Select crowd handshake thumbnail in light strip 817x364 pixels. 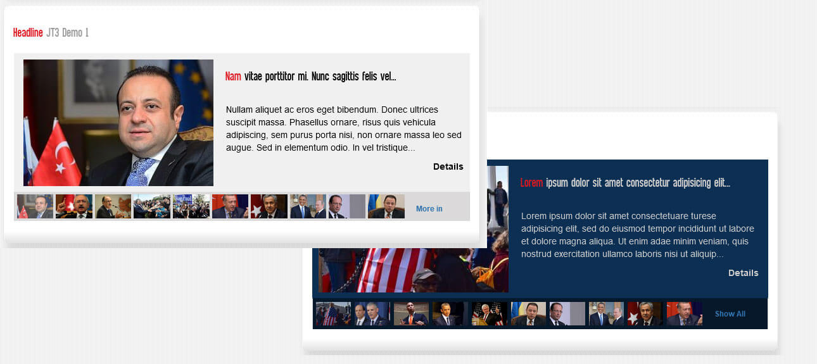point(152,206)
